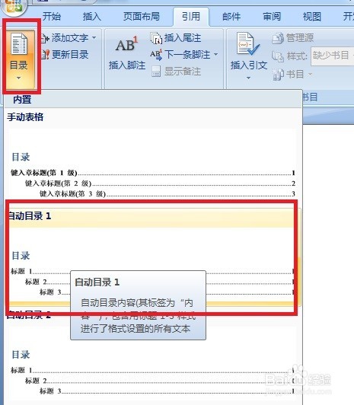Click 键入章标题(第 3 级) entry

[x=167, y=193]
